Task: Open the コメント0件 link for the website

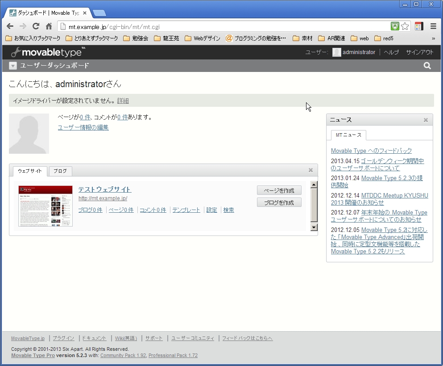Action: pos(153,210)
